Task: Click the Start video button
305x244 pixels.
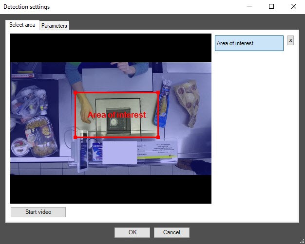Action: [x=38, y=212]
